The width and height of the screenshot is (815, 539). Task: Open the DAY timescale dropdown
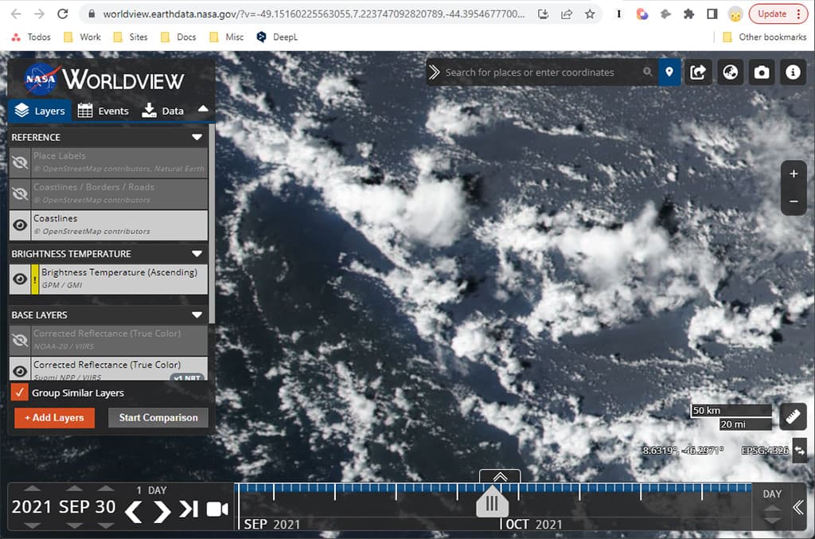click(770, 502)
